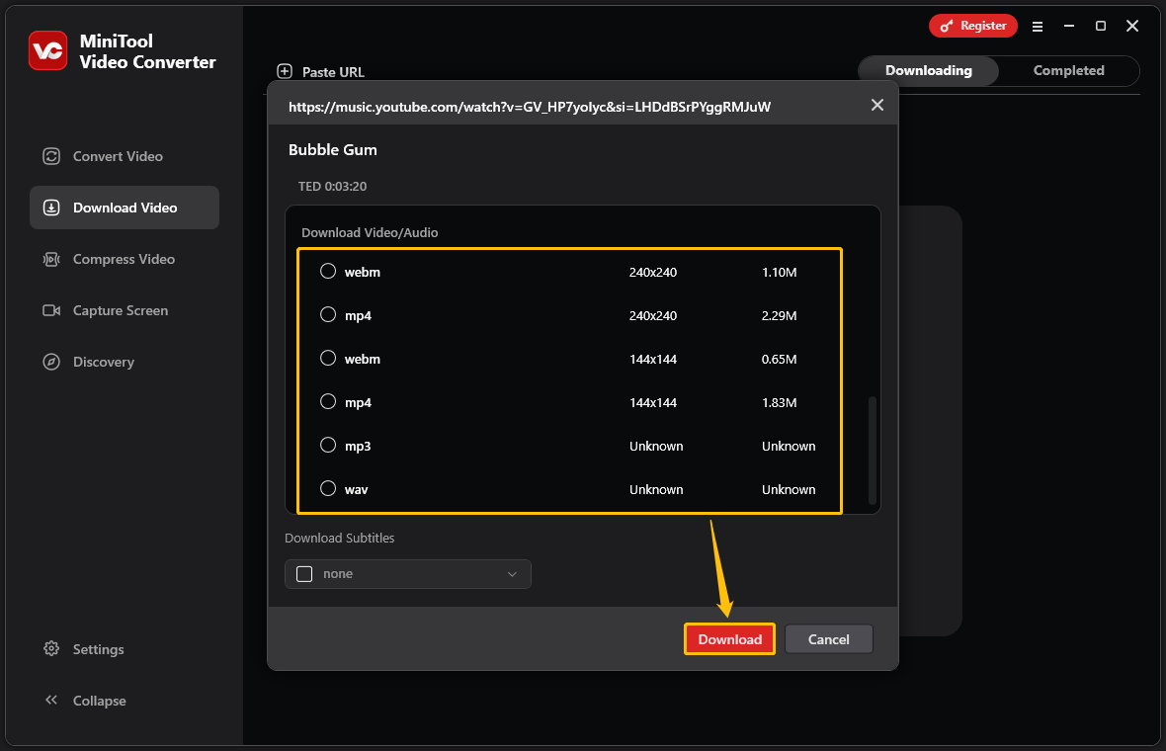
Task: Click the YouTube music URL text
Action: pos(530,107)
